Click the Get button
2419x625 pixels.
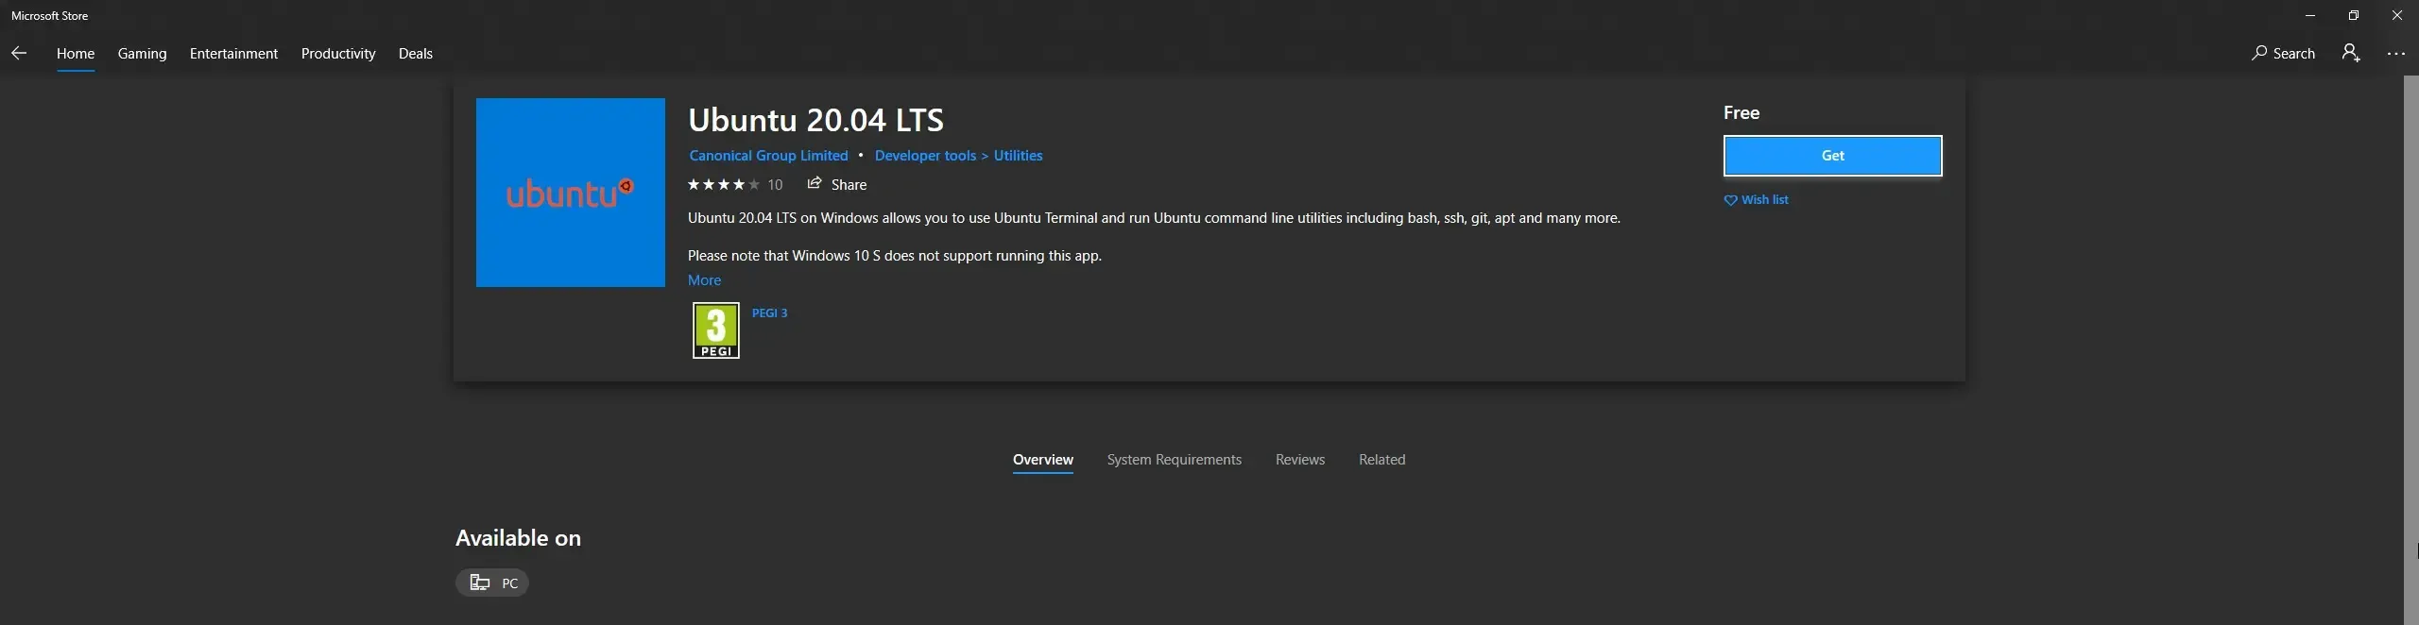tap(1833, 156)
